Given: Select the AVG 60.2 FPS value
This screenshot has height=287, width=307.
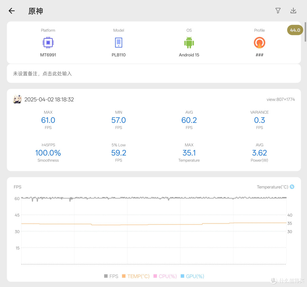Looking at the screenshot, I should coord(189,120).
